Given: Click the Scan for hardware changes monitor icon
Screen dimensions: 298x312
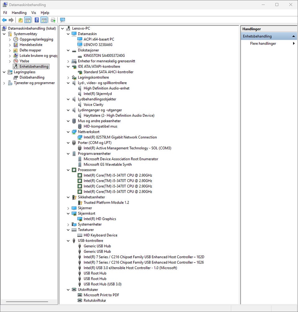Looking at the screenshot, I should (x=62, y=20).
